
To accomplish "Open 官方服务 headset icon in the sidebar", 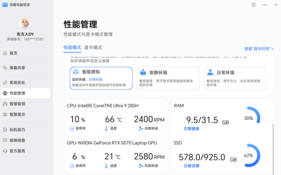I will [x=5, y=151].
